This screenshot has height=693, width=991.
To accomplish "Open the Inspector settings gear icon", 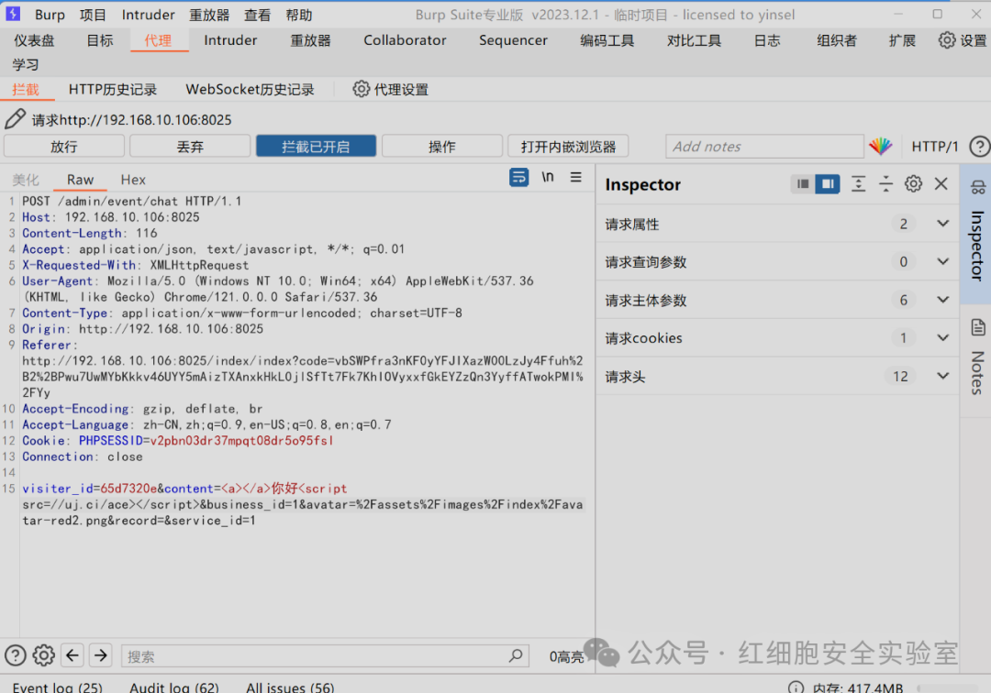I will [913, 183].
